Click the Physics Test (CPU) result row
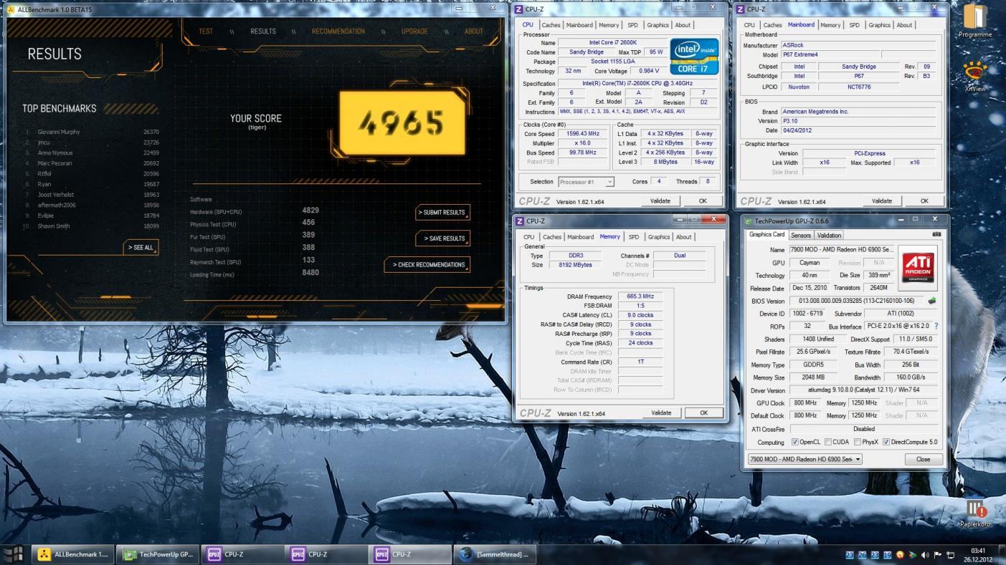Image resolution: width=1006 pixels, height=565 pixels. [253, 225]
